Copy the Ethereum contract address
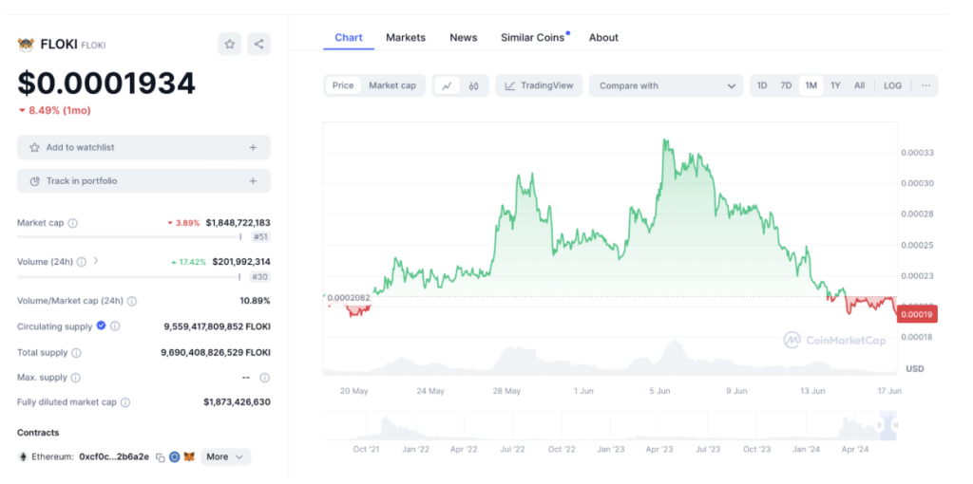Screen dimensions: 973x484 point(160,457)
